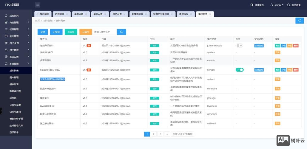Click the 系统设置 gear icon in sidebar
307x149 pixels.
pyautogui.click(x=6, y=57)
